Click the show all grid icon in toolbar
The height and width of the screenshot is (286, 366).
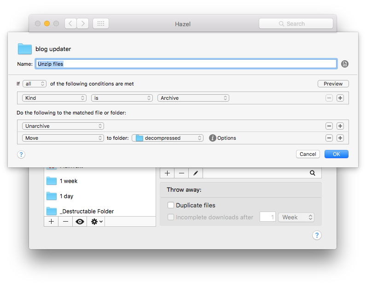101,23
